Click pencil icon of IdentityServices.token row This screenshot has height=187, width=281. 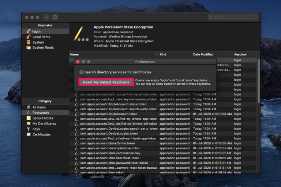[x=76, y=148]
